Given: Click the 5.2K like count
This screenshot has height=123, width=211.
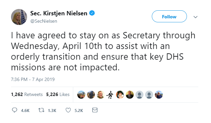Looking at the screenshot, I should click(79, 111).
